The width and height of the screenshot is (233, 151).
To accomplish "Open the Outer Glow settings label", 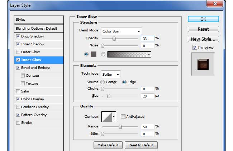I will [x=30, y=52].
